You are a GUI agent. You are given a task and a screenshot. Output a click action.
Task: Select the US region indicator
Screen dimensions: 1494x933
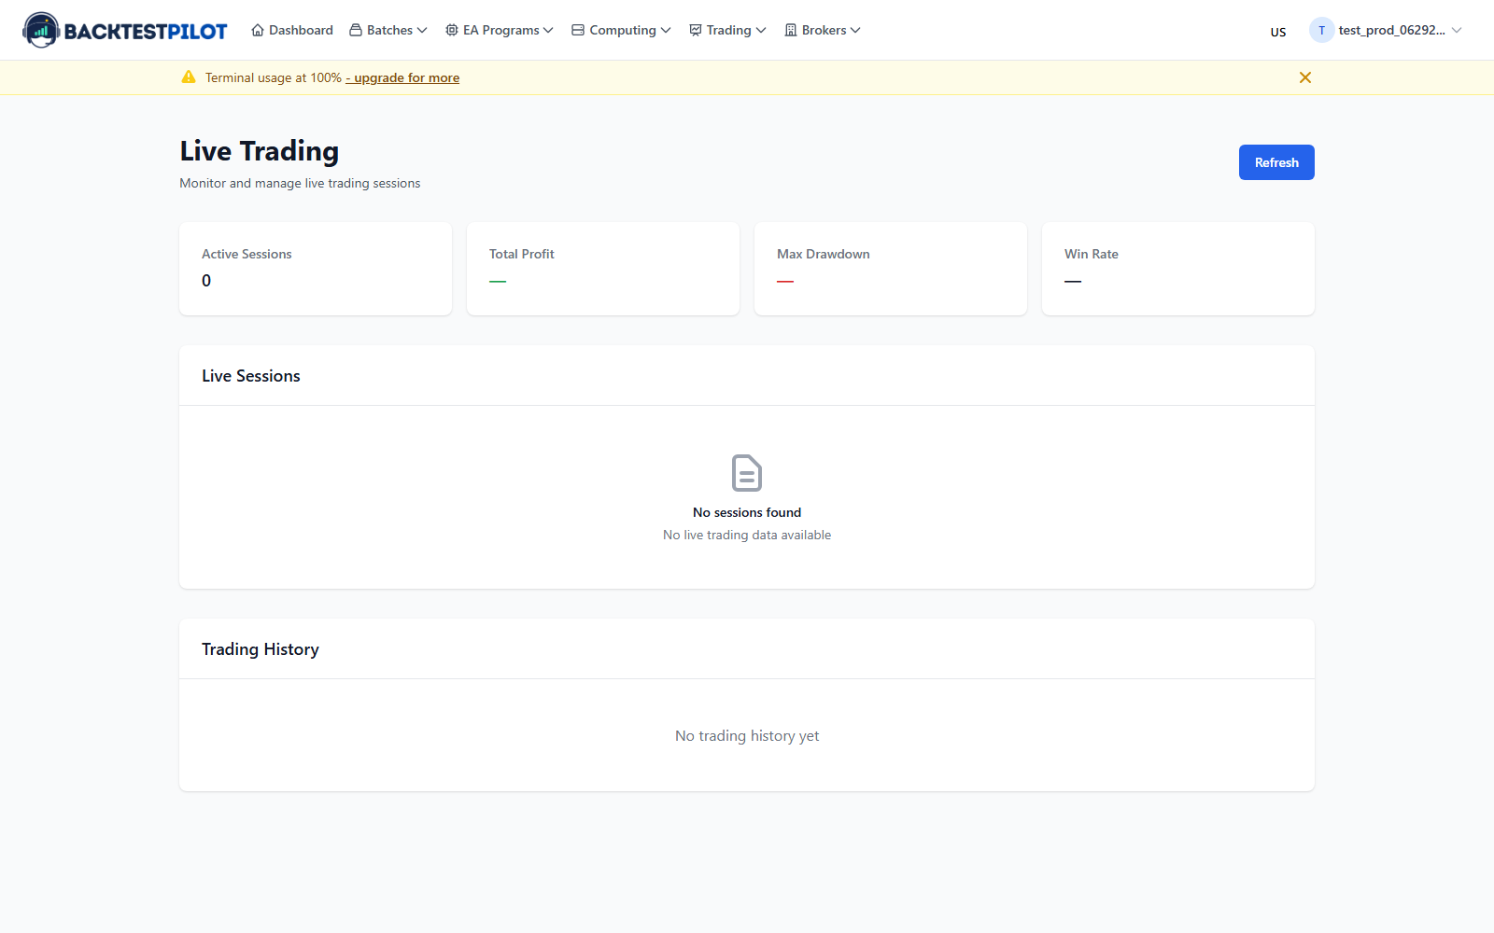pos(1278,32)
